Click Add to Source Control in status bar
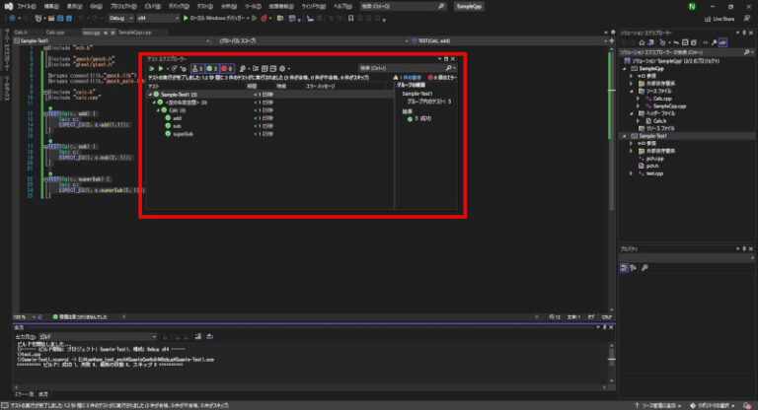This screenshot has height=410, width=758. click(x=657, y=406)
